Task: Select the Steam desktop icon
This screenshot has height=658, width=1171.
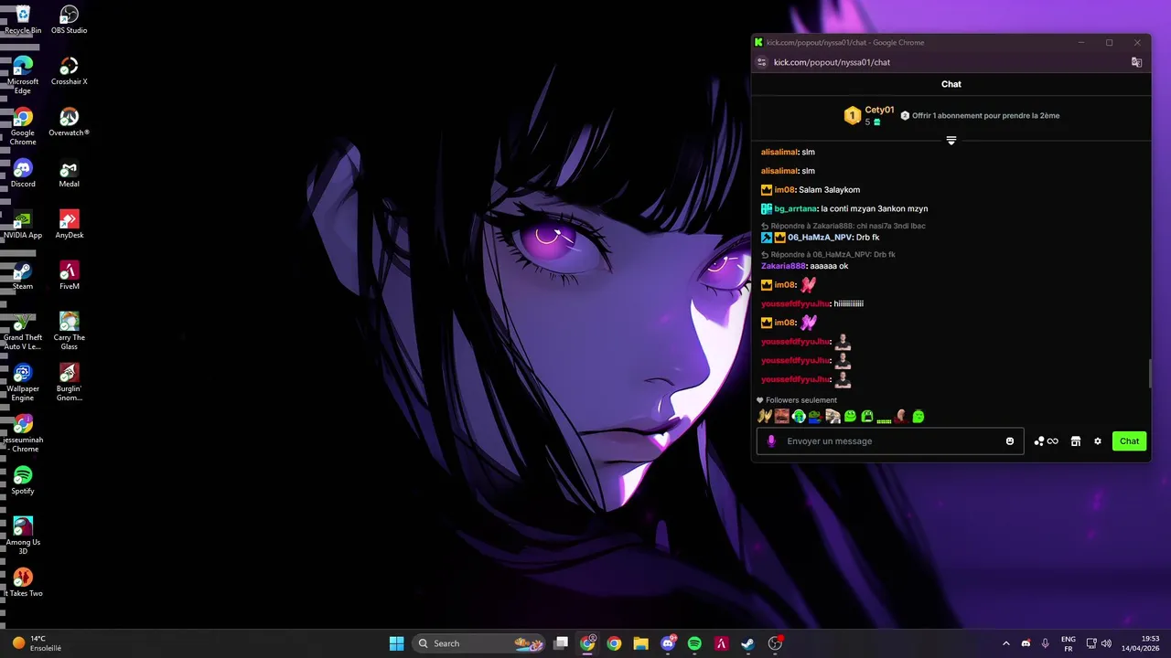Action: pyautogui.click(x=23, y=276)
